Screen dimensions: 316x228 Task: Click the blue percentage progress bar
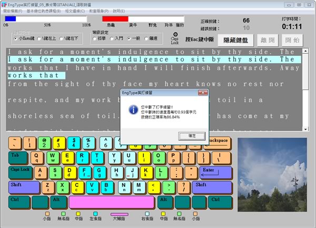click(x=46, y=19)
